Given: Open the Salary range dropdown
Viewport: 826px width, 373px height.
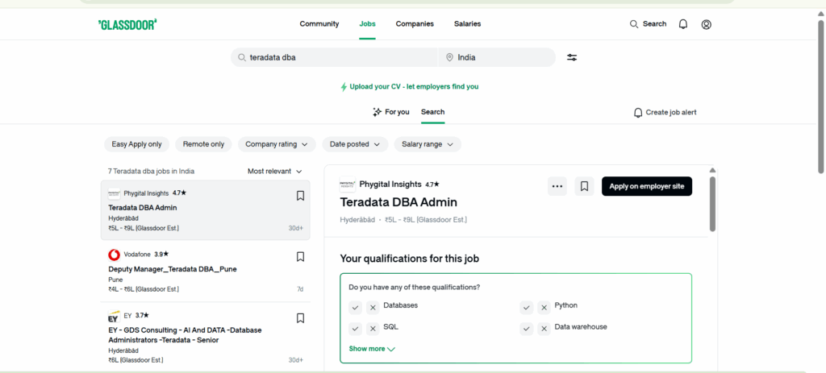Looking at the screenshot, I should (x=428, y=144).
